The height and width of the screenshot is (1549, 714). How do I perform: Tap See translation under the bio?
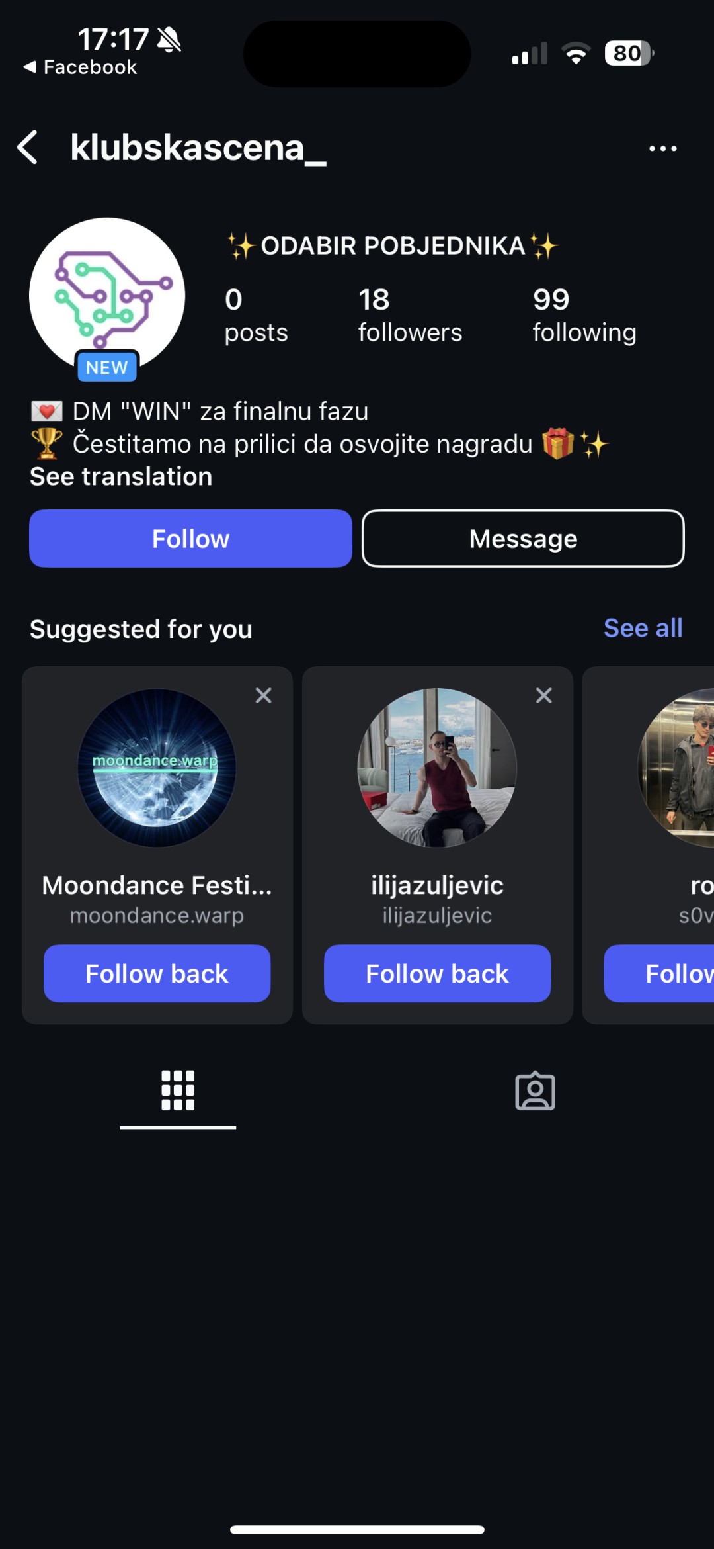coord(121,476)
